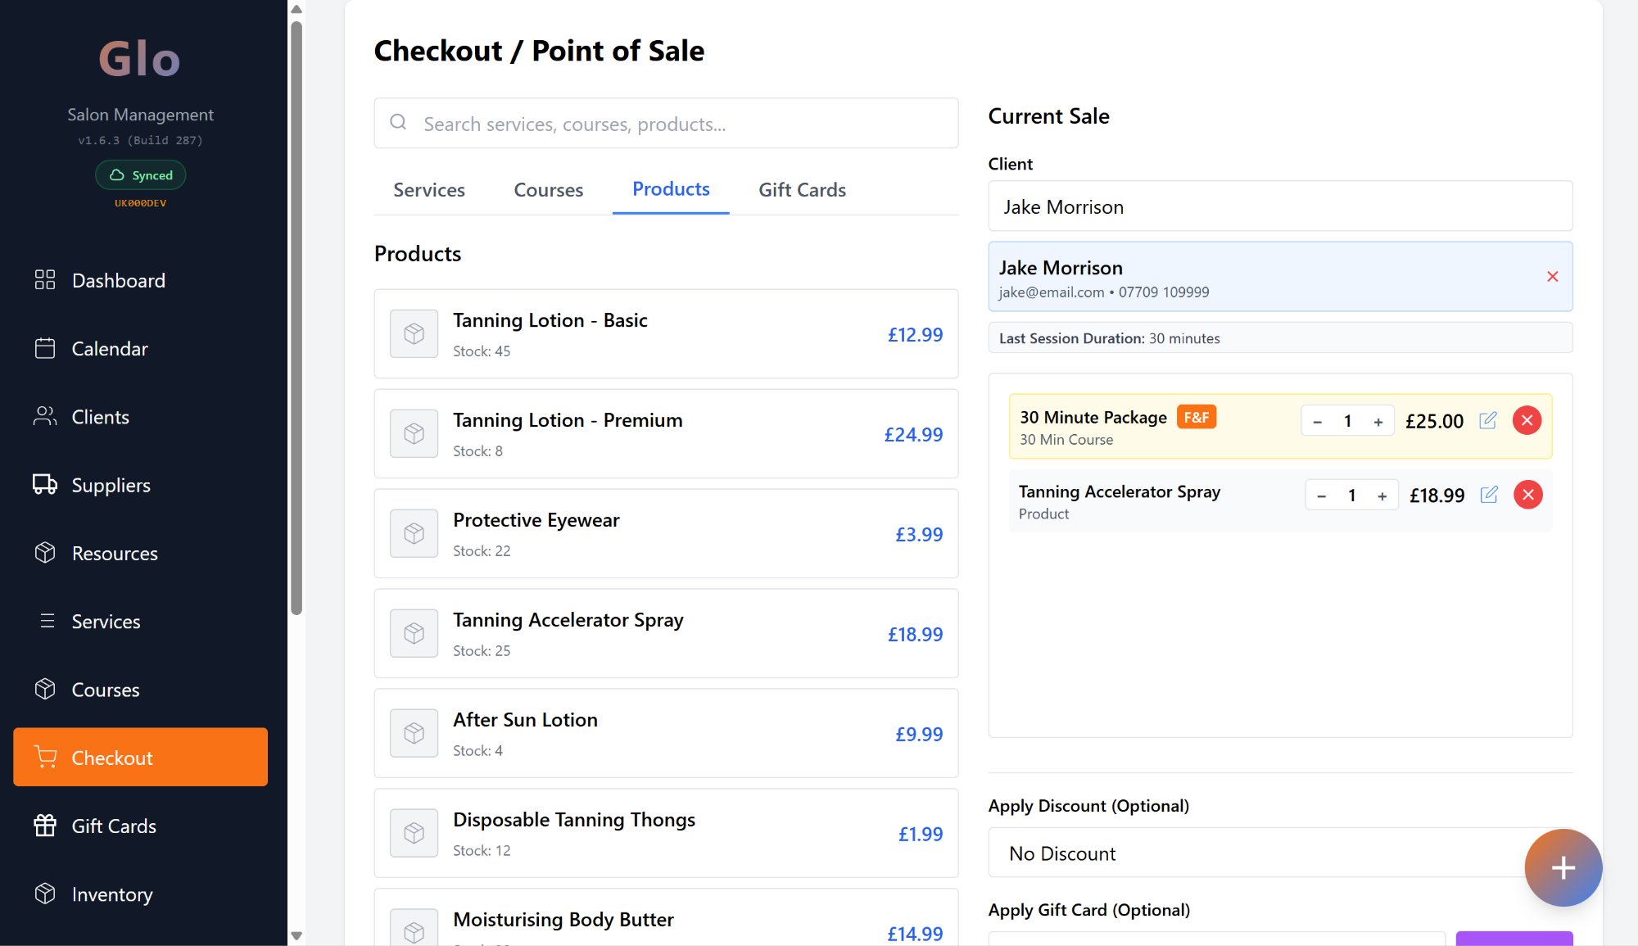Click the Dashboard grid icon in sidebar
Viewport: 1638px width, 946px height.
coord(45,280)
